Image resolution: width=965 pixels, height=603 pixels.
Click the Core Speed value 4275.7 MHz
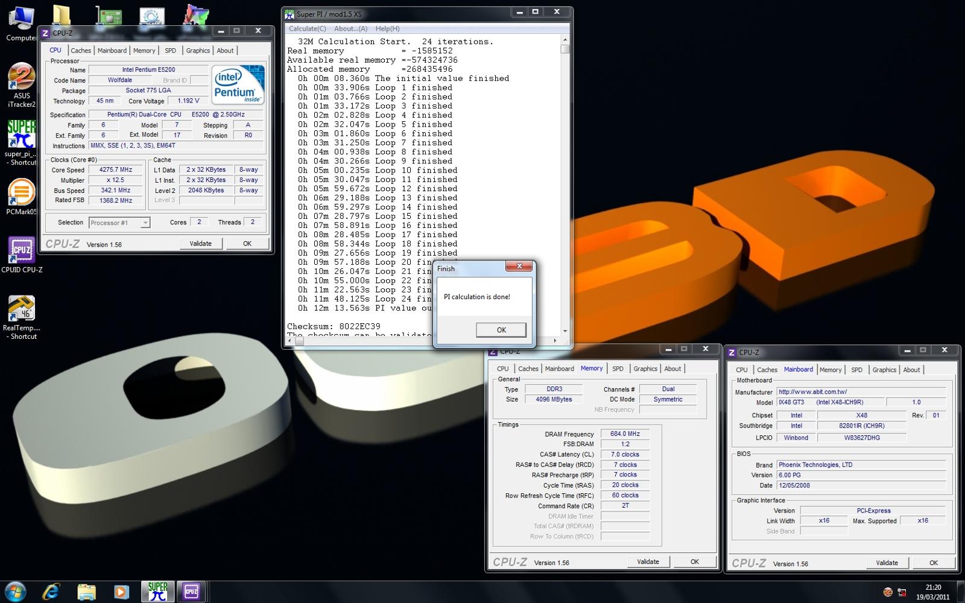116,170
